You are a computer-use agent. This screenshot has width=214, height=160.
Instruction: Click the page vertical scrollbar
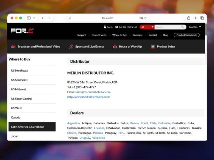click(206, 29)
